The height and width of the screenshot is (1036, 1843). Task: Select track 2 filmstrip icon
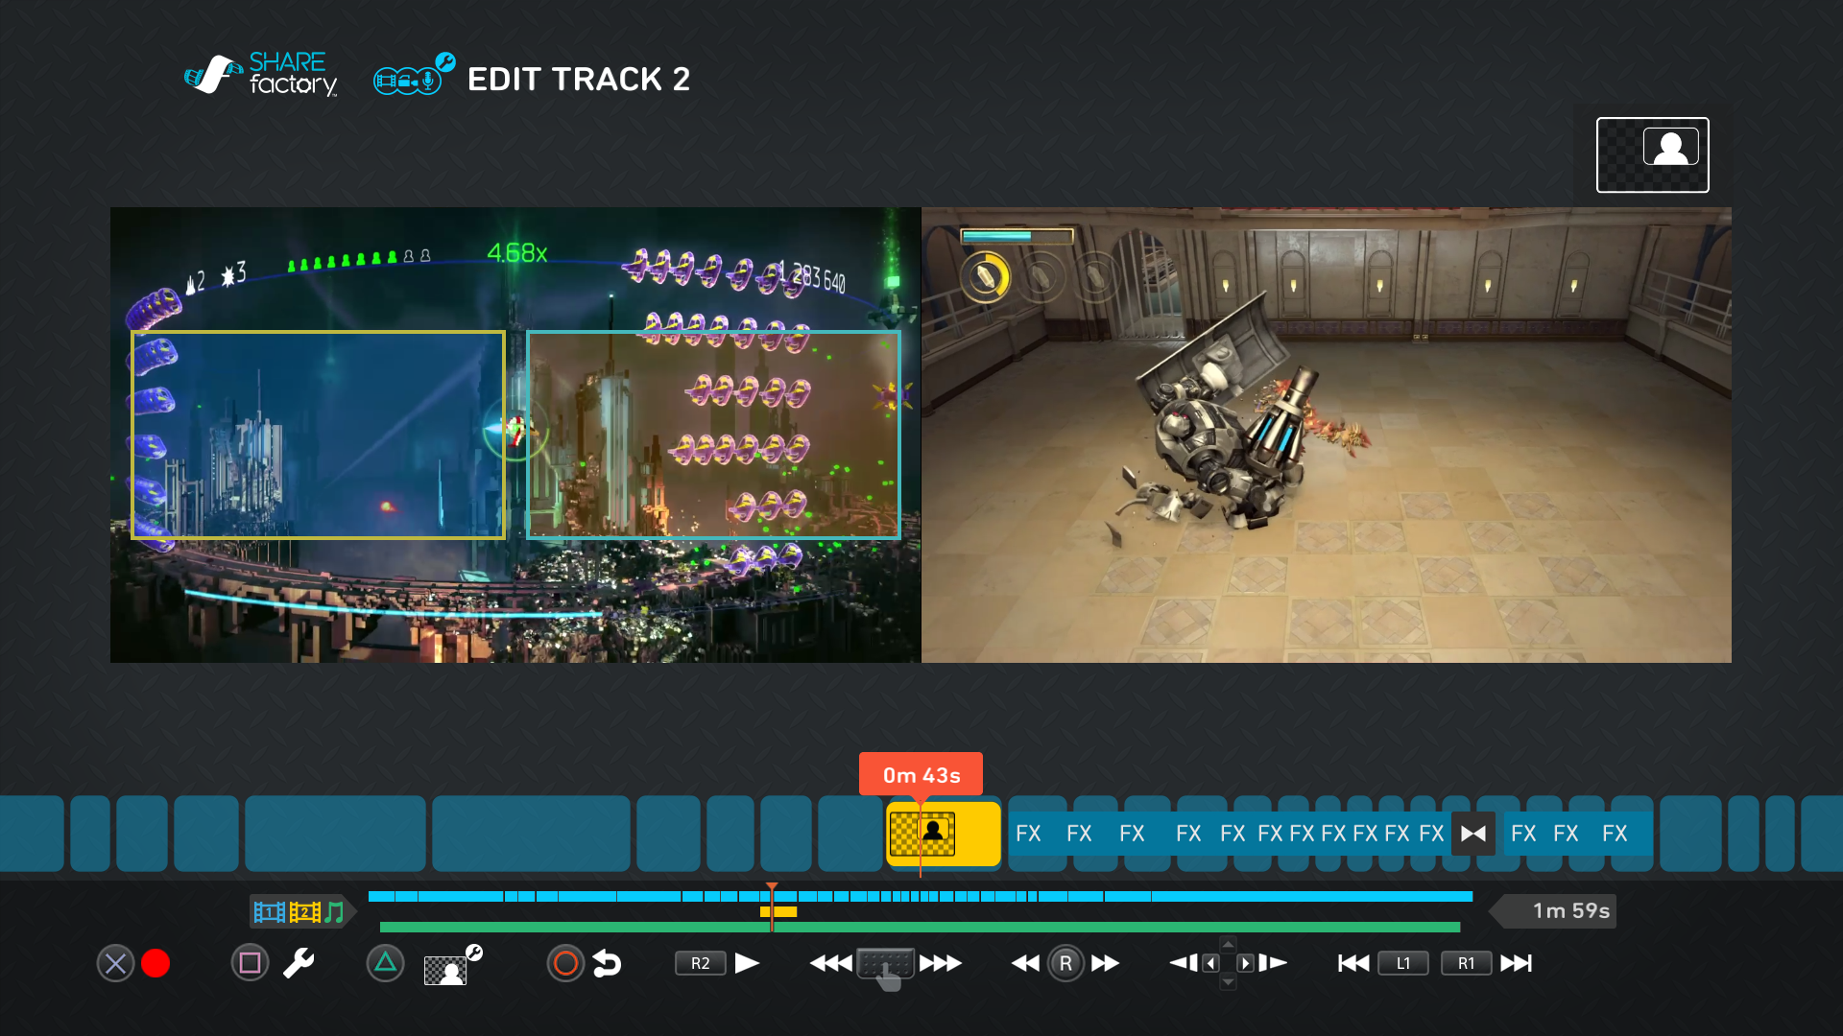304,911
